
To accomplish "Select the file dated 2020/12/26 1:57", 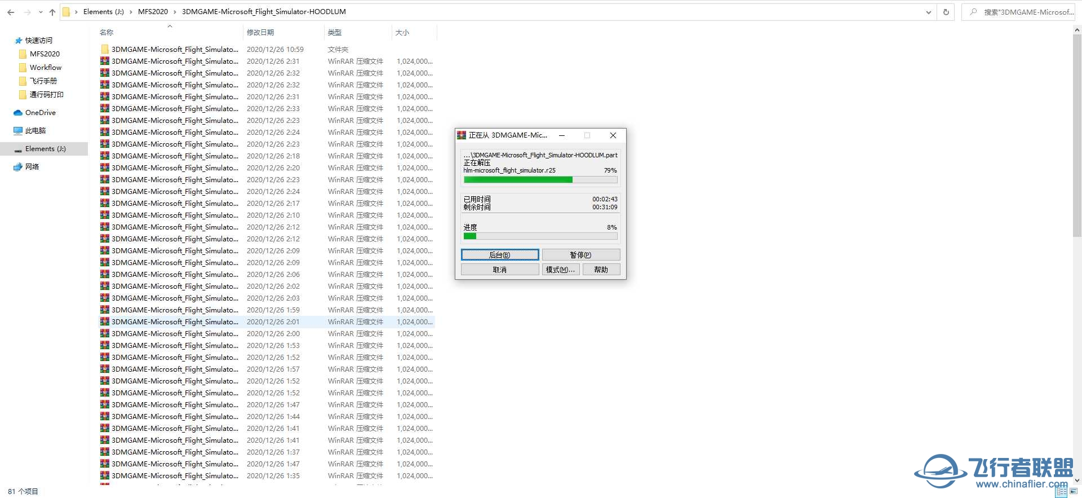I will click(267, 369).
